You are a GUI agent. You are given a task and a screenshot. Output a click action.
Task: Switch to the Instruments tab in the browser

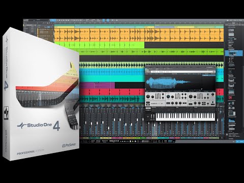pos(229,23)
